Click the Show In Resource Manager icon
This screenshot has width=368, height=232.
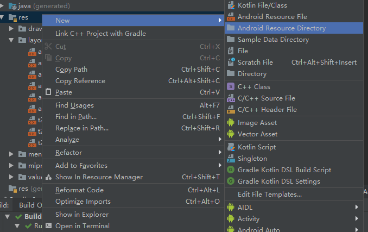click(48, 177)
